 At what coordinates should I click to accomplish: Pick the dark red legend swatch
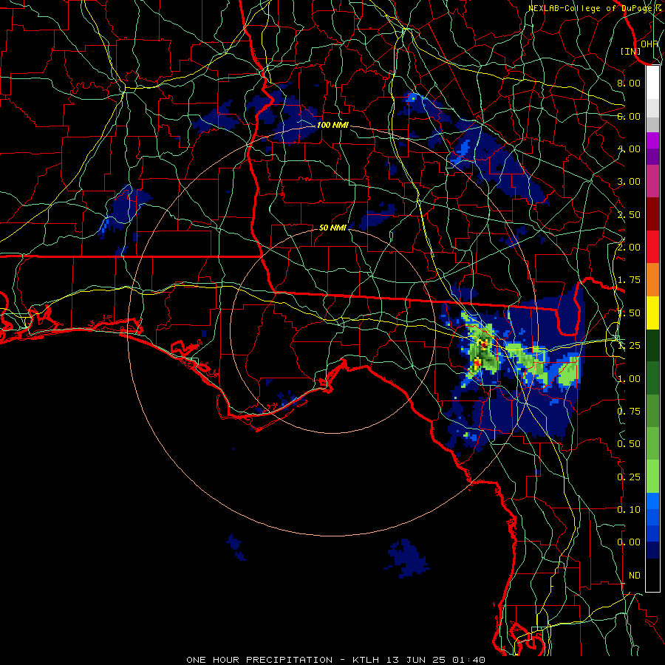(x=652, y=214)
